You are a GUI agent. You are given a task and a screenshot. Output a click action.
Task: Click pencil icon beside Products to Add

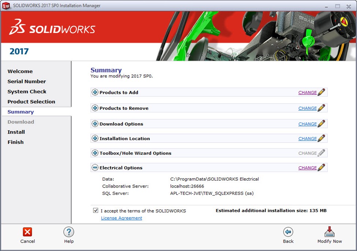[x=321, y=92]
